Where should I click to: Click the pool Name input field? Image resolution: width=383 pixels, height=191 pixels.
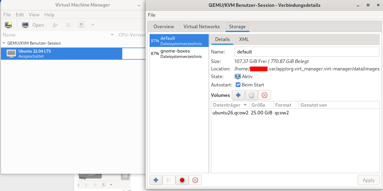[x=307, y=52]
